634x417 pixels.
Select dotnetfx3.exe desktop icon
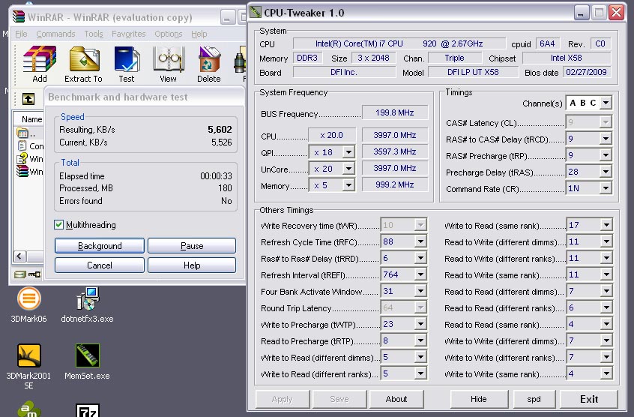[x=88, y=299]
